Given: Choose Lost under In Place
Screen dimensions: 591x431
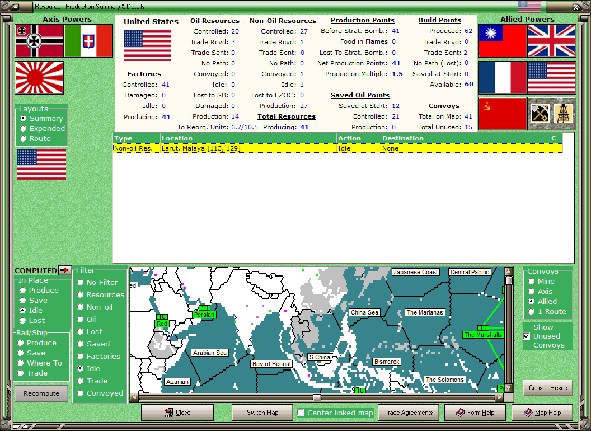Looking at the screenshot, I should tap(32, 321).
